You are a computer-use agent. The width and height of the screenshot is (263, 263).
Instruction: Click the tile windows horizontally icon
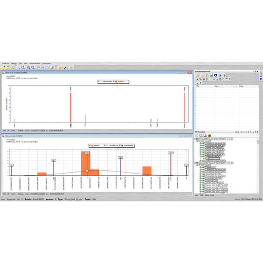(43, 67)
